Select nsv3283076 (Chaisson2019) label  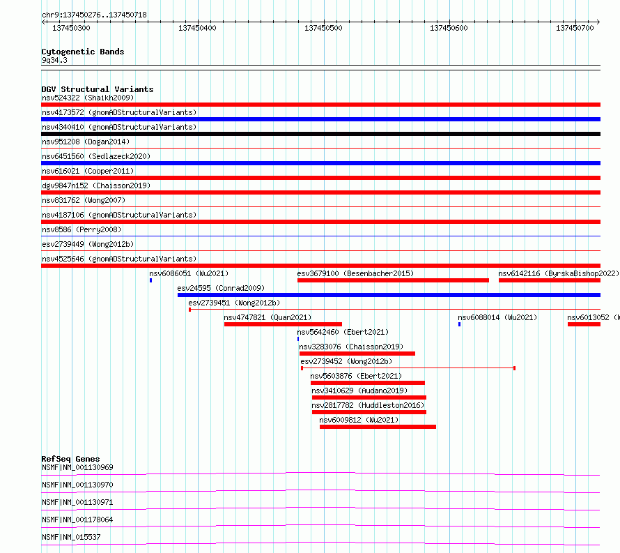pos(351,347)
